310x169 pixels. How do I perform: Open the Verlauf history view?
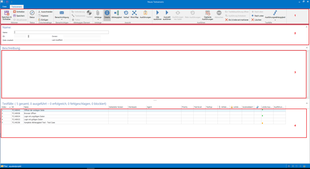[x=126, y=13]
